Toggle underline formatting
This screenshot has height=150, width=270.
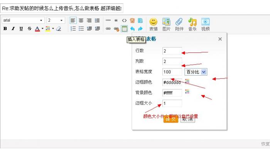tap(21, 29)
